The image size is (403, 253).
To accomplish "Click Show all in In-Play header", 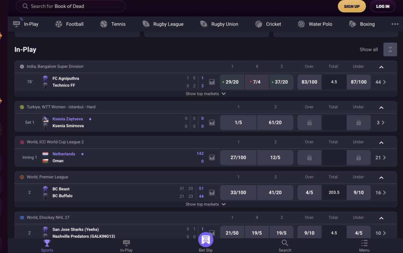I will pyautogui.click(x=368, y=50).
